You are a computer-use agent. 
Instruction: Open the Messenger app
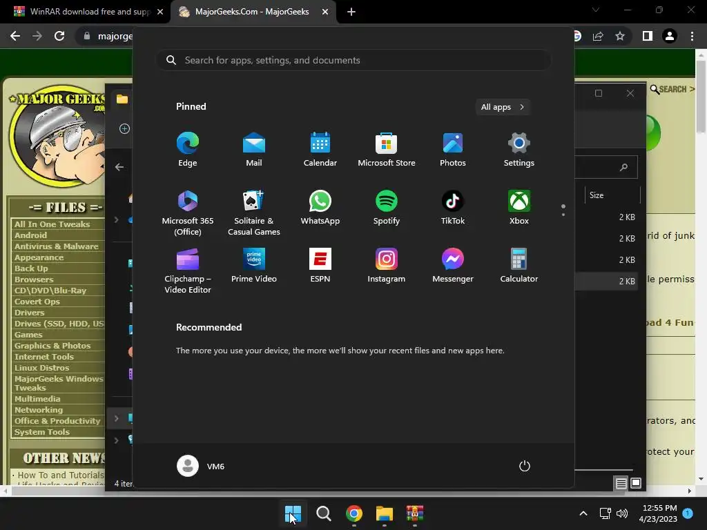coord(453,266)
